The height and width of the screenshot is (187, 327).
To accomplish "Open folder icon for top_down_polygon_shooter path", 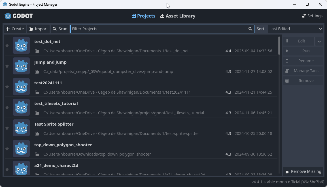I will tap(37, 154).
